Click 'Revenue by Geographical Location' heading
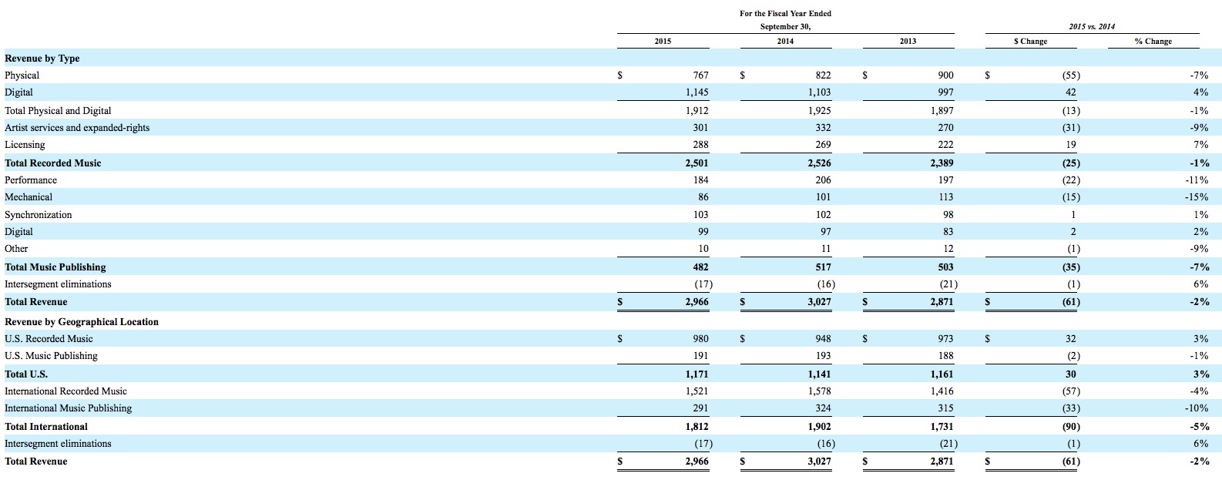This screenshot has height=480, width=1222. click(x=82, y=322)
